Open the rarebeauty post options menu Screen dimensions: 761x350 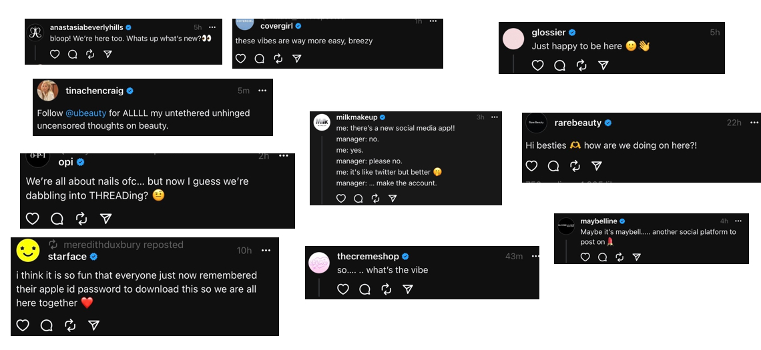tap(754, 123)
